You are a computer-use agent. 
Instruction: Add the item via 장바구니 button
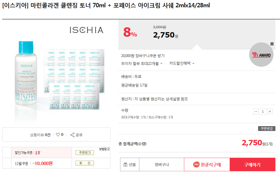162,164
